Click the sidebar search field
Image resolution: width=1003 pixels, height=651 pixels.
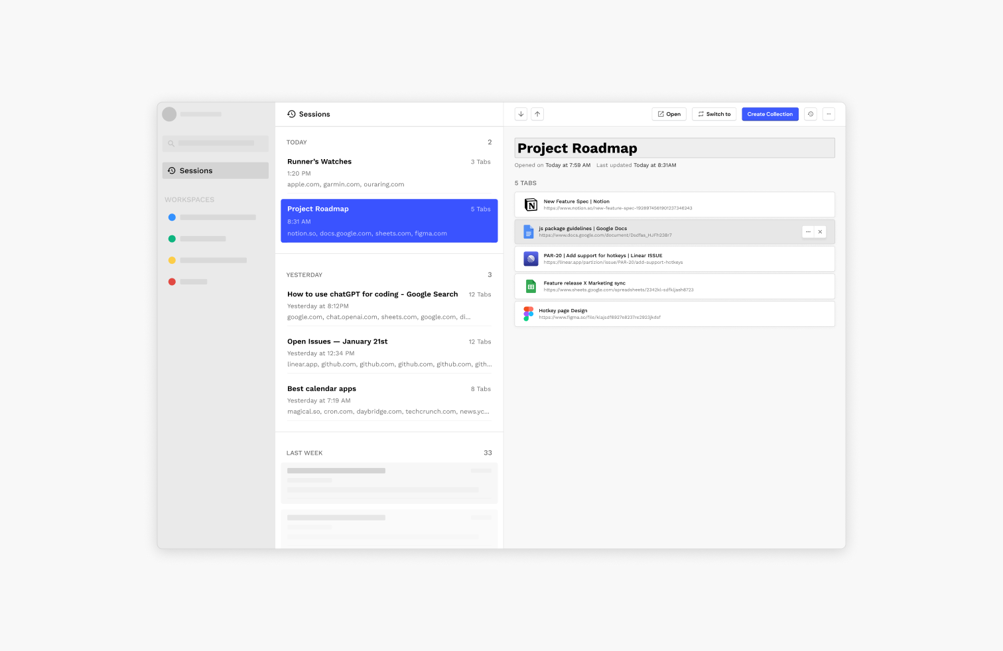tap(216, 143)
